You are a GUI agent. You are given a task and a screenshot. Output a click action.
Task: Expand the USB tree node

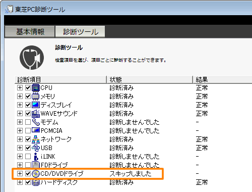[x=20, y=148]
